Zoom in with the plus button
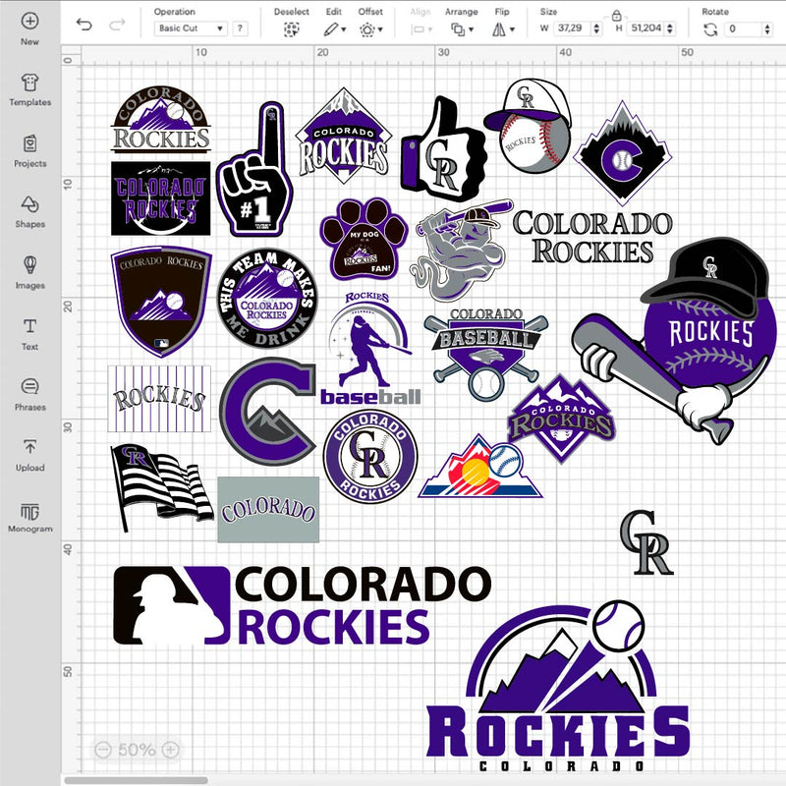The image size is (786, 786). click(x=171, y=750)
